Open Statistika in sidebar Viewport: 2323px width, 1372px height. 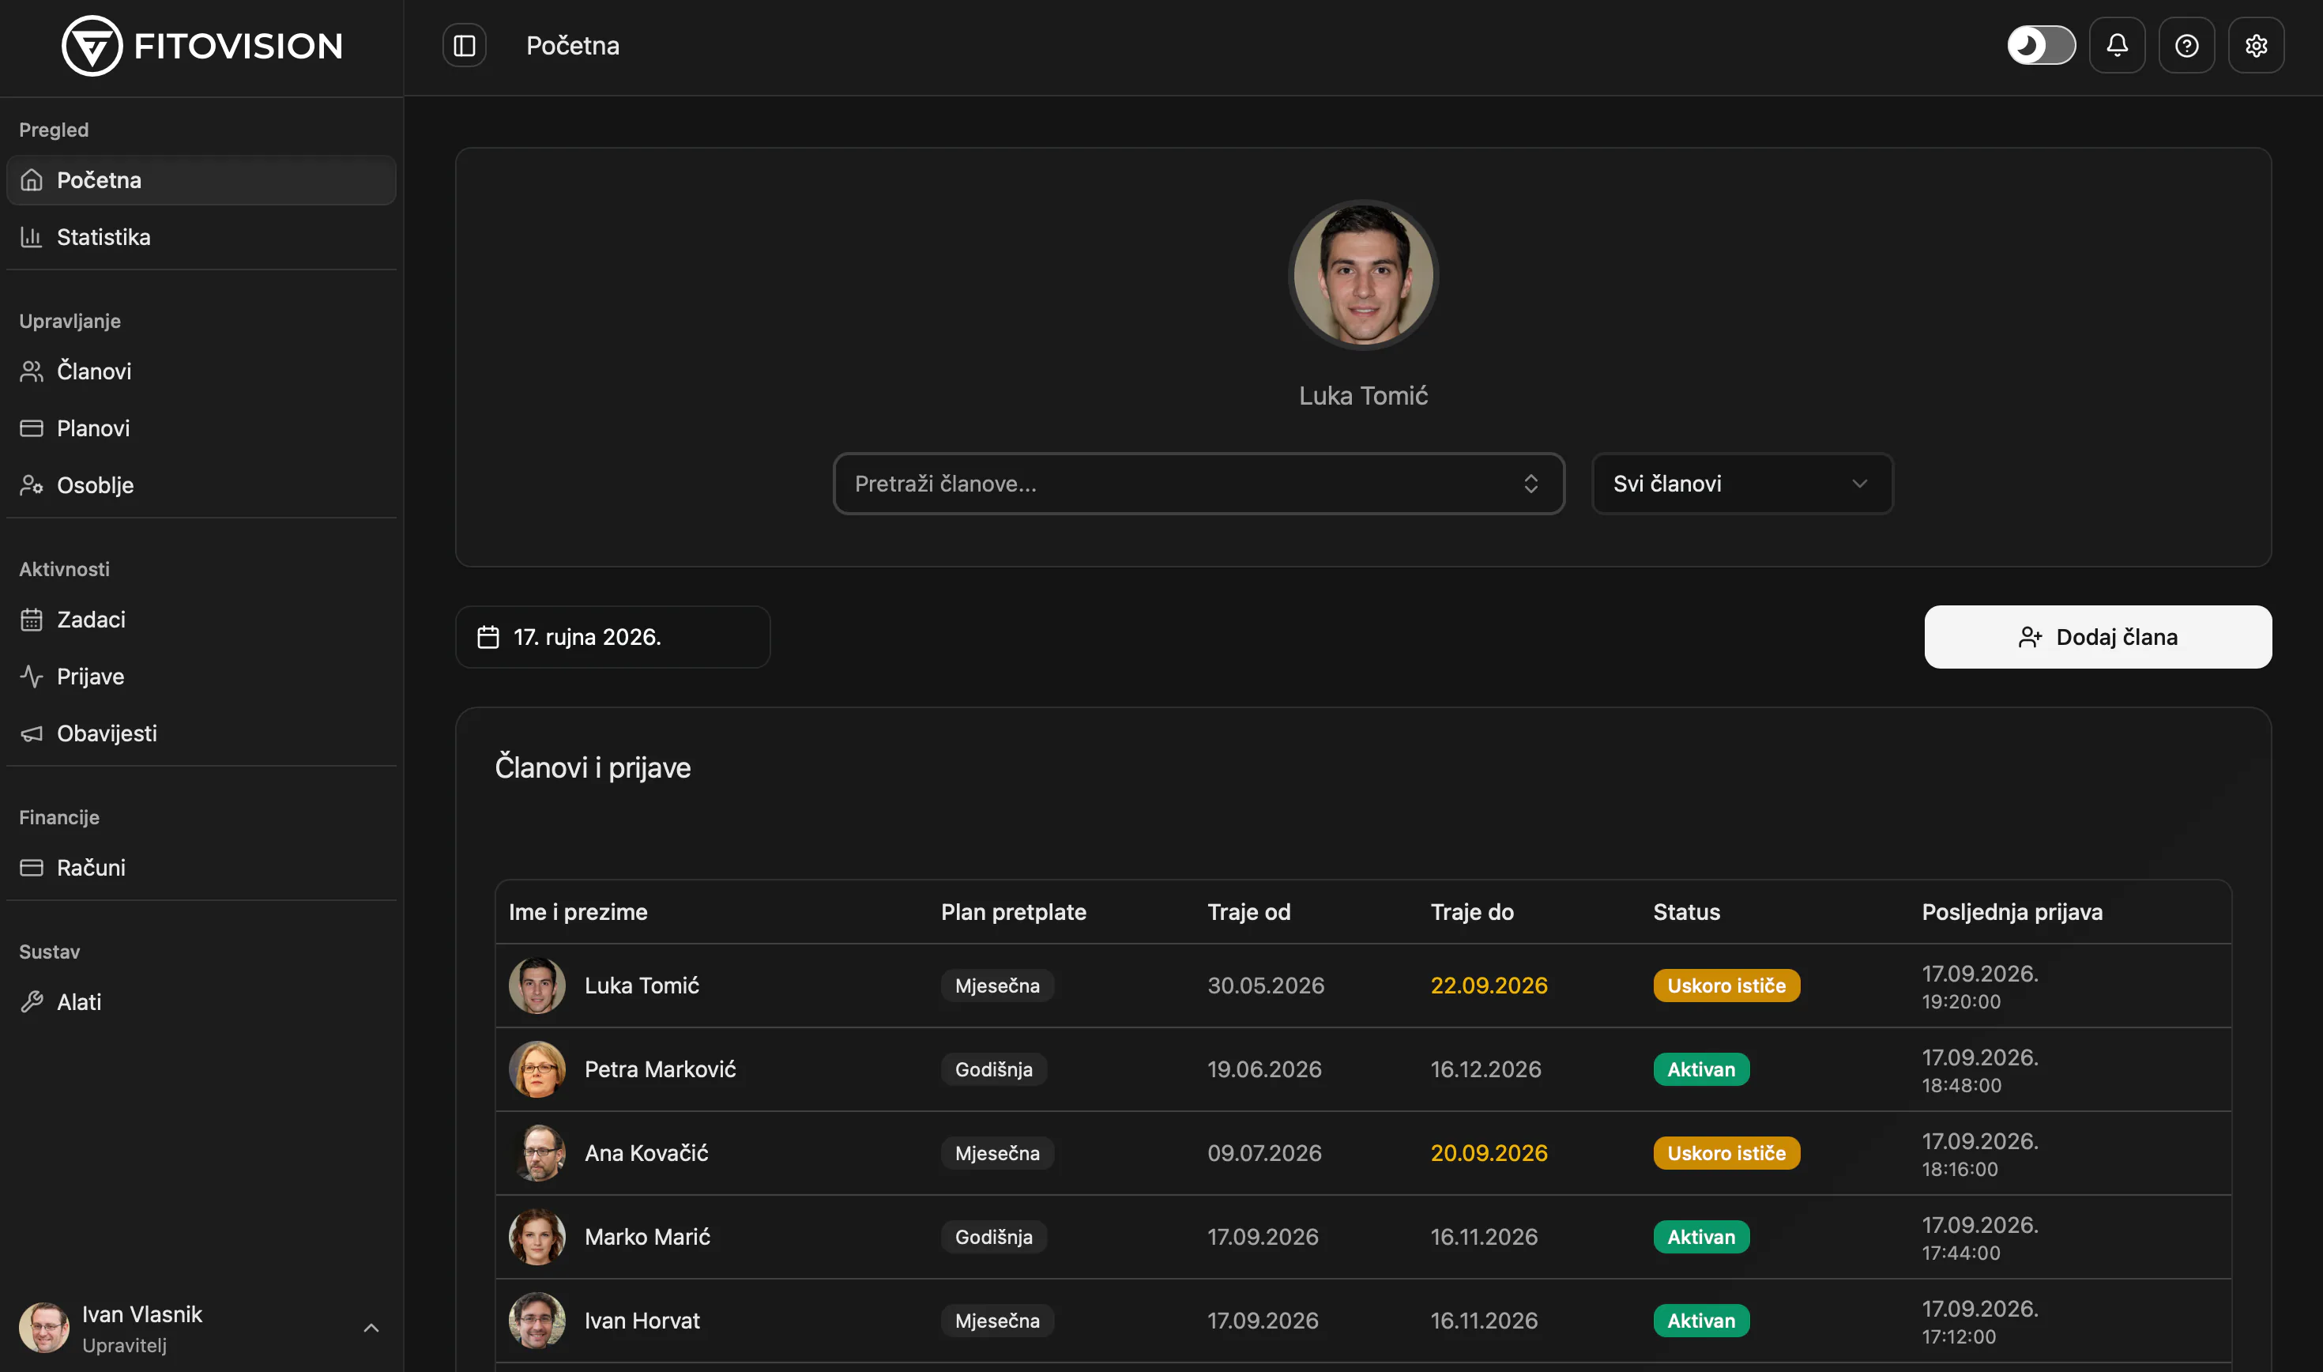[x=201, y=238]
